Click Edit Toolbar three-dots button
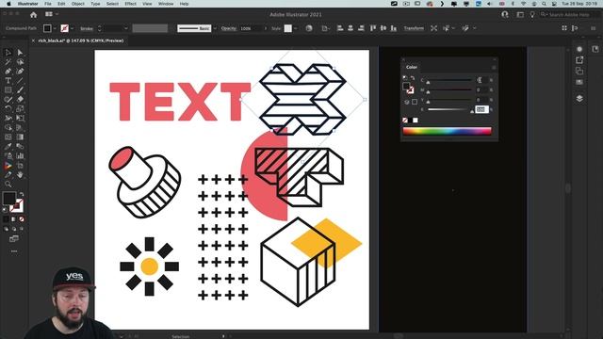Image resolution: width=603 pixels, height=339 pixels. [x=14, y=251]
